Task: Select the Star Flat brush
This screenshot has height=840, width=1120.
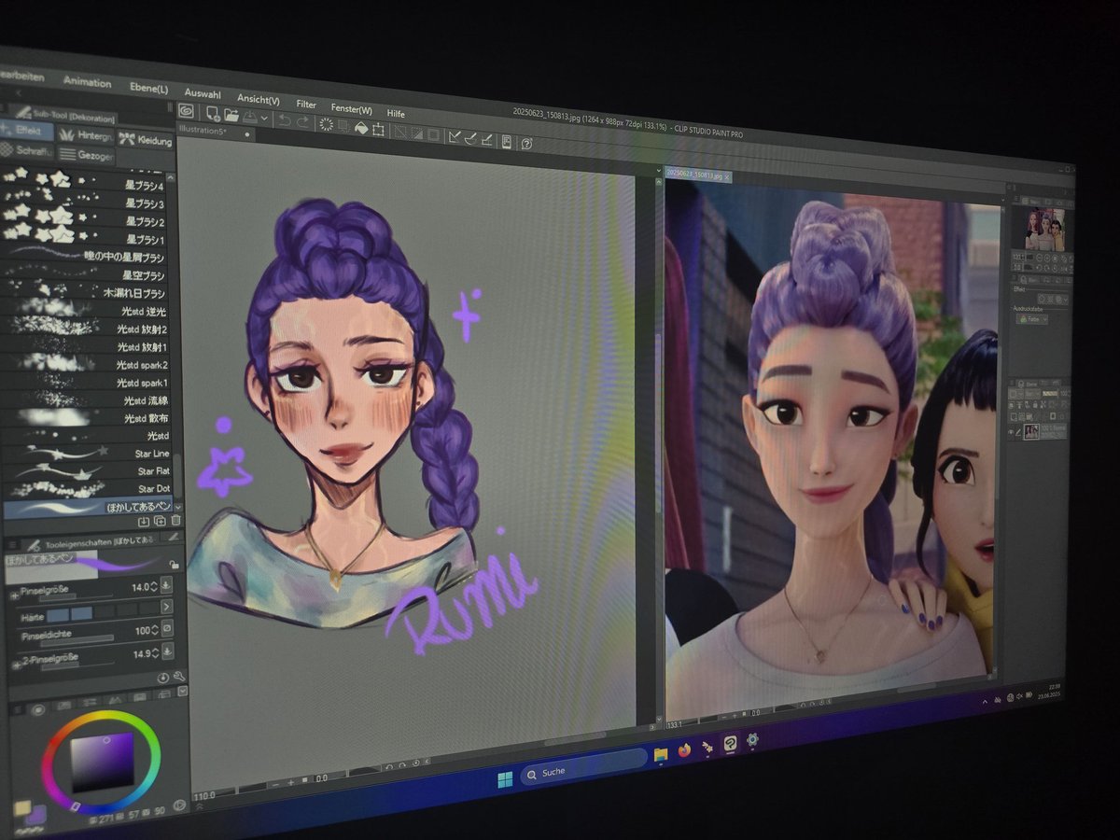Action: (89, 471)
